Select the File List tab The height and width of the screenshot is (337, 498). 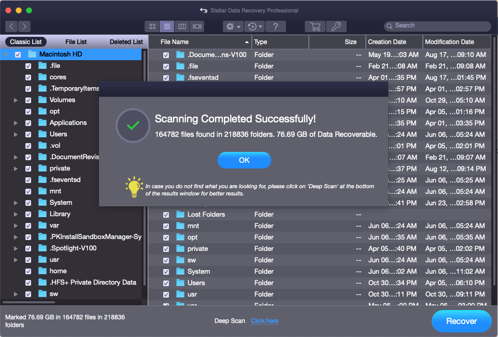76,42
